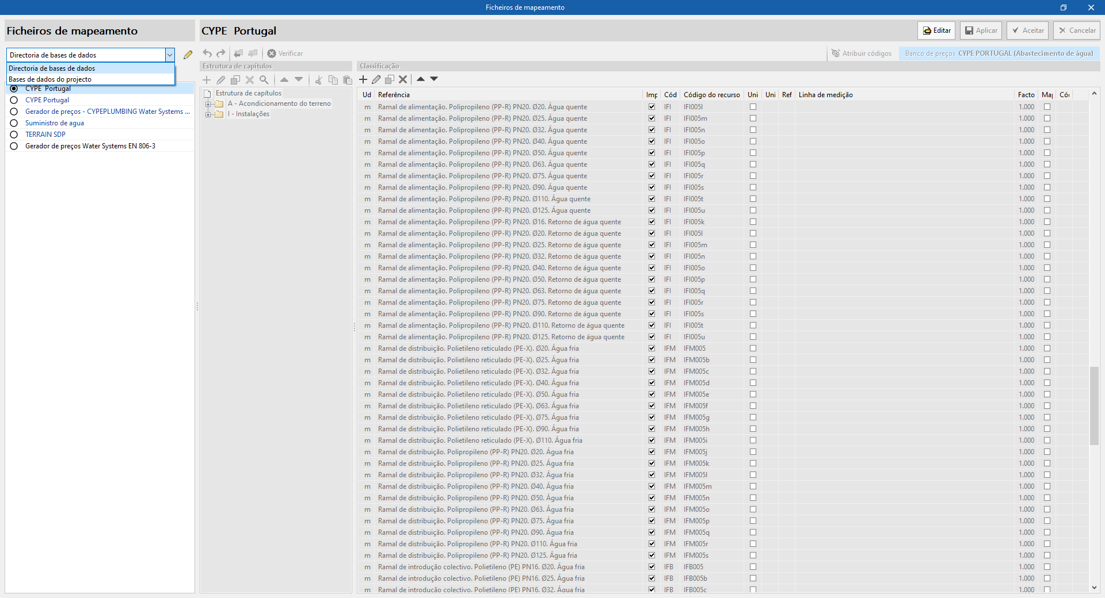Click the scrollbar up arrow at the table top

tap(1094, 94)
